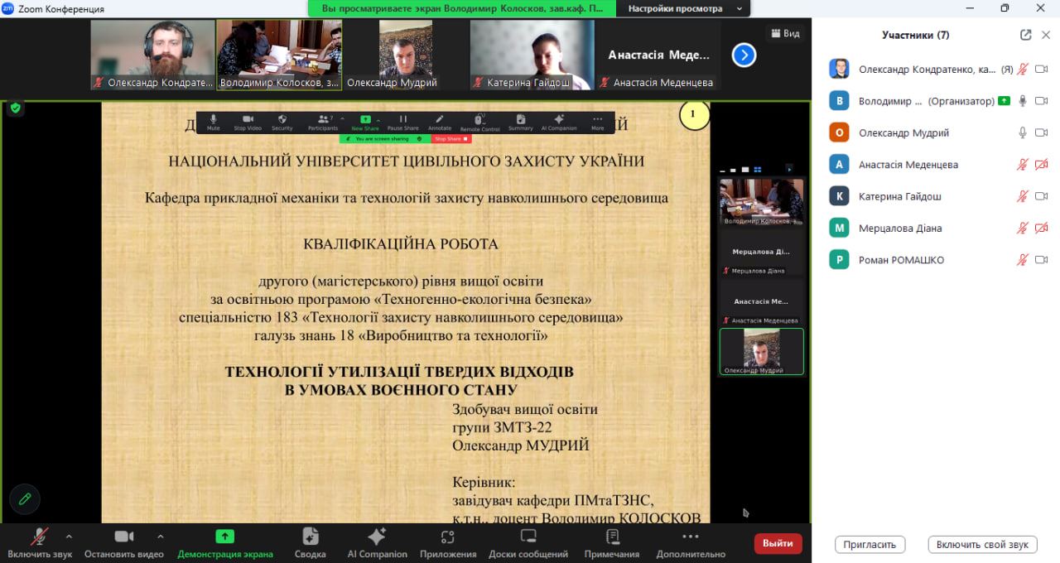
Task: Select Катерина Гайдош video thumbnail
Action: pos(532,55)
